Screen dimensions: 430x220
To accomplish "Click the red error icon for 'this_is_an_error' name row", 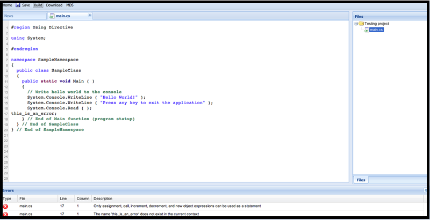I will (x=5, y=214).
